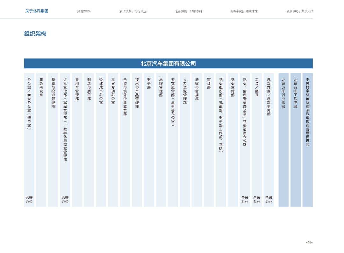Click the 享界专项办公室 column
The height and width of the screenshot is (253, 344).
[x=113, y=140]
